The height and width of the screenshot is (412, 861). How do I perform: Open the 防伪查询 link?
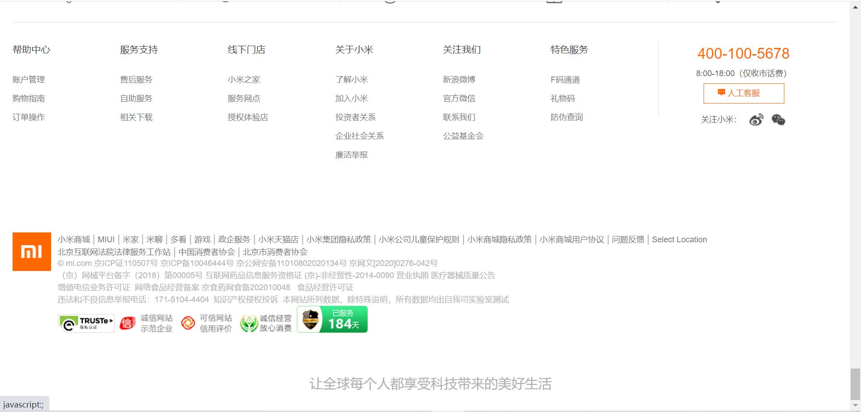tap(567, 117)
